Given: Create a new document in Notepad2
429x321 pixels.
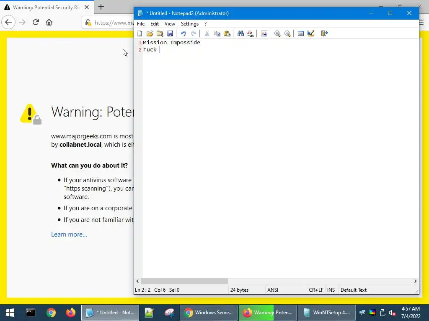Looking at the screenshot, I should 140,33.
